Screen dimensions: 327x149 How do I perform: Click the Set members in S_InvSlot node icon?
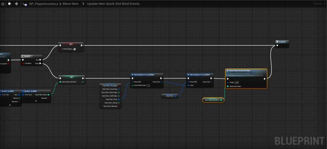[x=188, y=75]
